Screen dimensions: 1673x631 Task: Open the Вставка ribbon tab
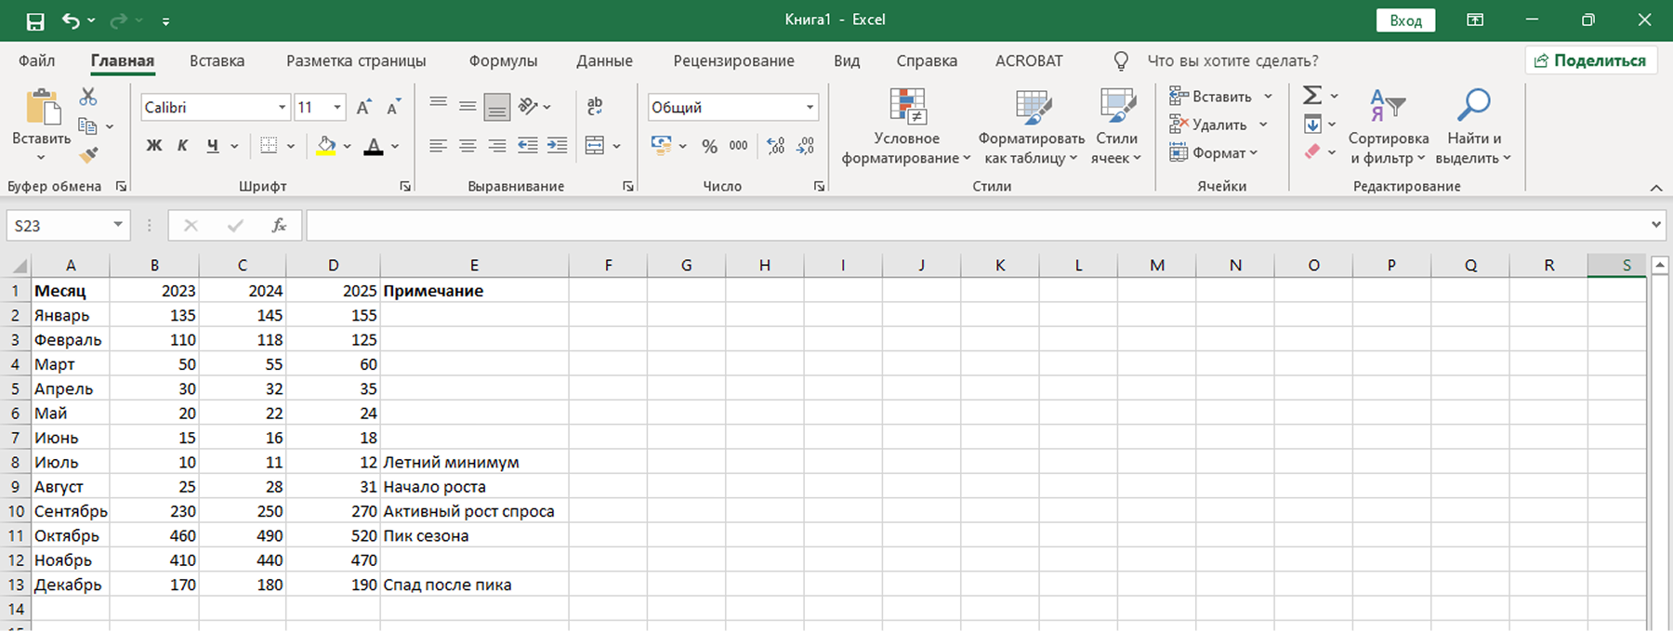click(x=217, y=61)
